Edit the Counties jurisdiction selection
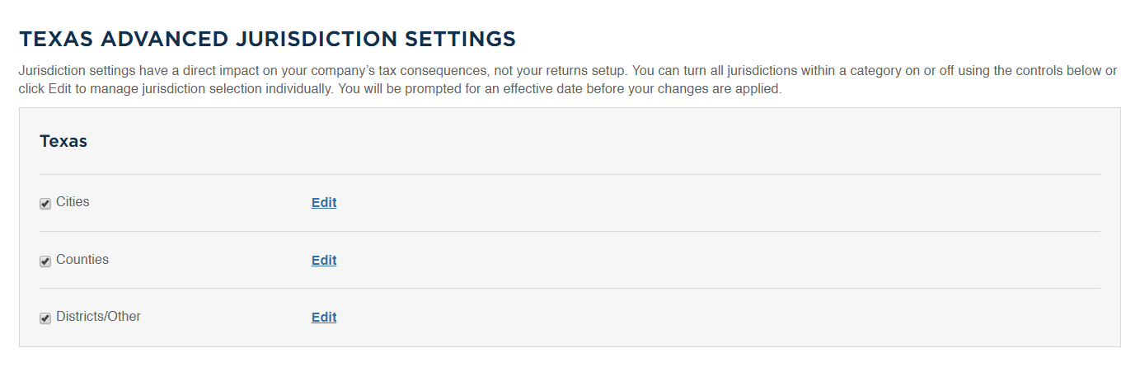 pyautogui.click(x=324, y=260)
